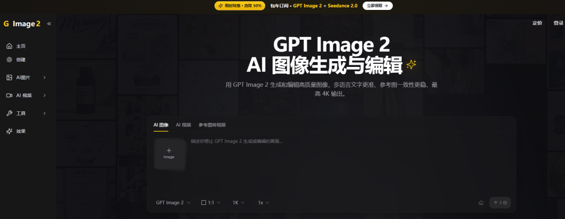
Task: Click the G Image2 logo
Action: [22, 24]
